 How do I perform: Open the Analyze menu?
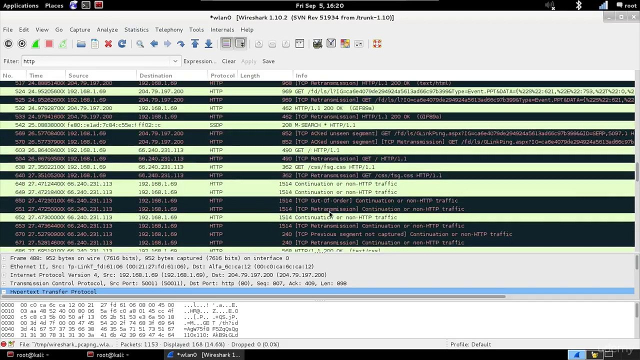pos(107,29)
